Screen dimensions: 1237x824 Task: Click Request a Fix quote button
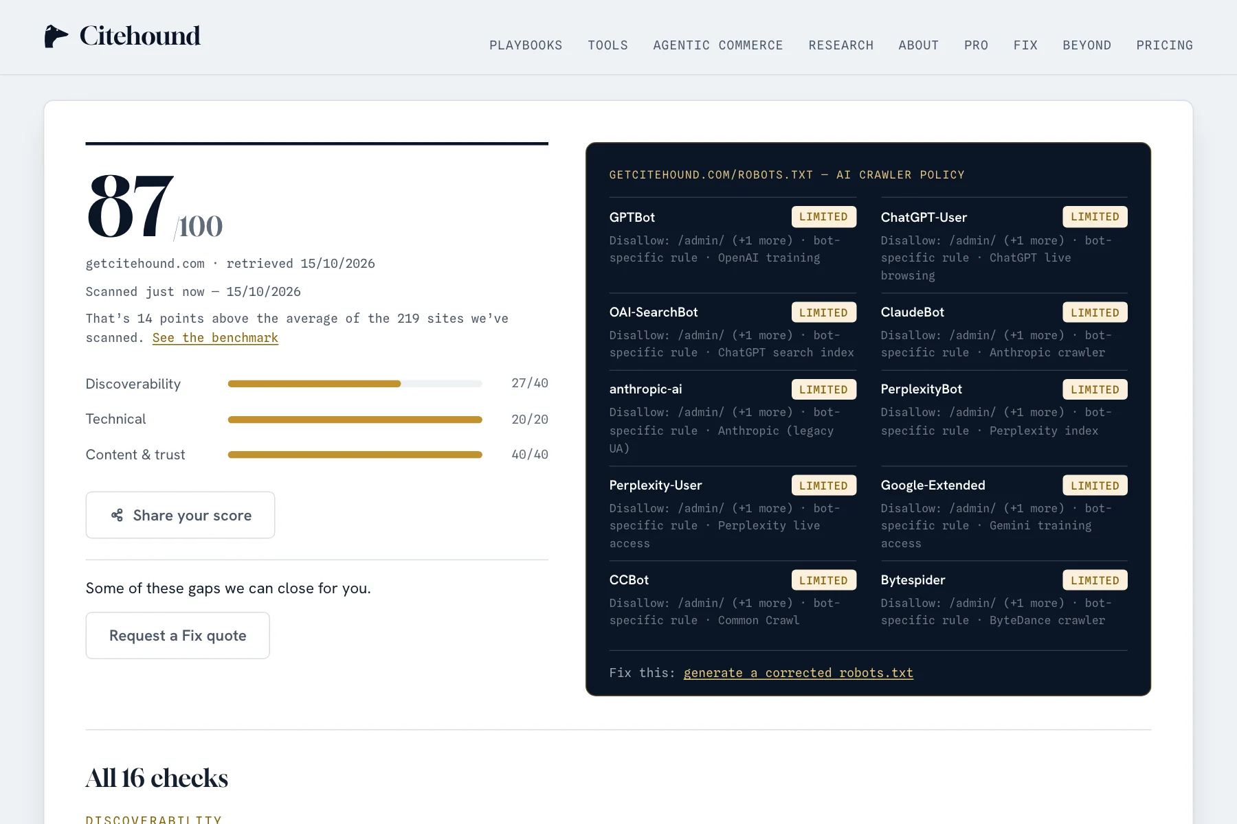point(177,635)
